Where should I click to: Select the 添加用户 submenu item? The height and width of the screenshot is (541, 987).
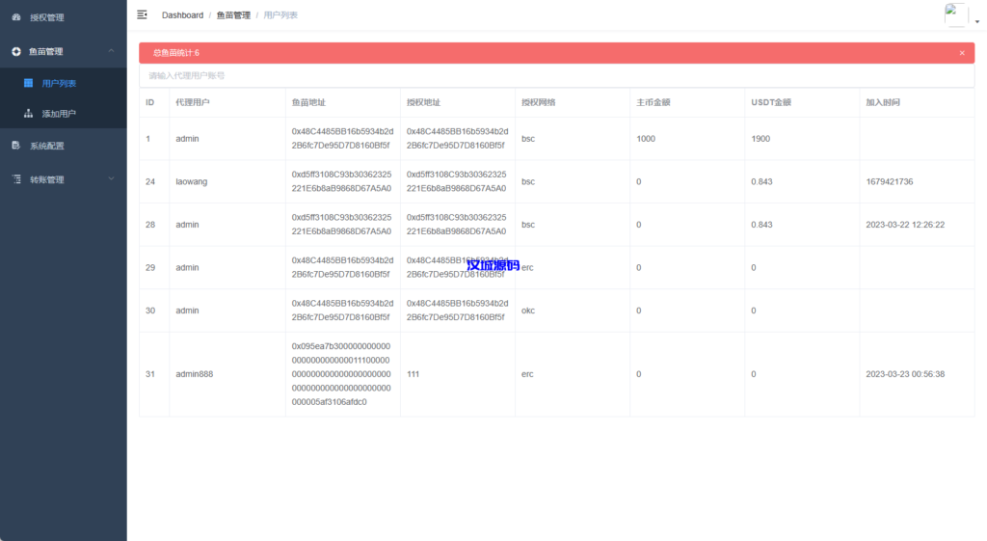[x=63, y=114]
